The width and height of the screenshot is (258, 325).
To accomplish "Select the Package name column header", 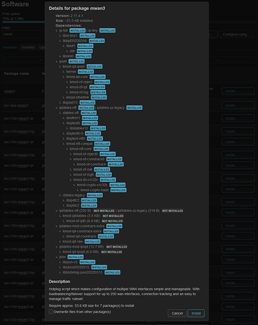I will [16, 73].
